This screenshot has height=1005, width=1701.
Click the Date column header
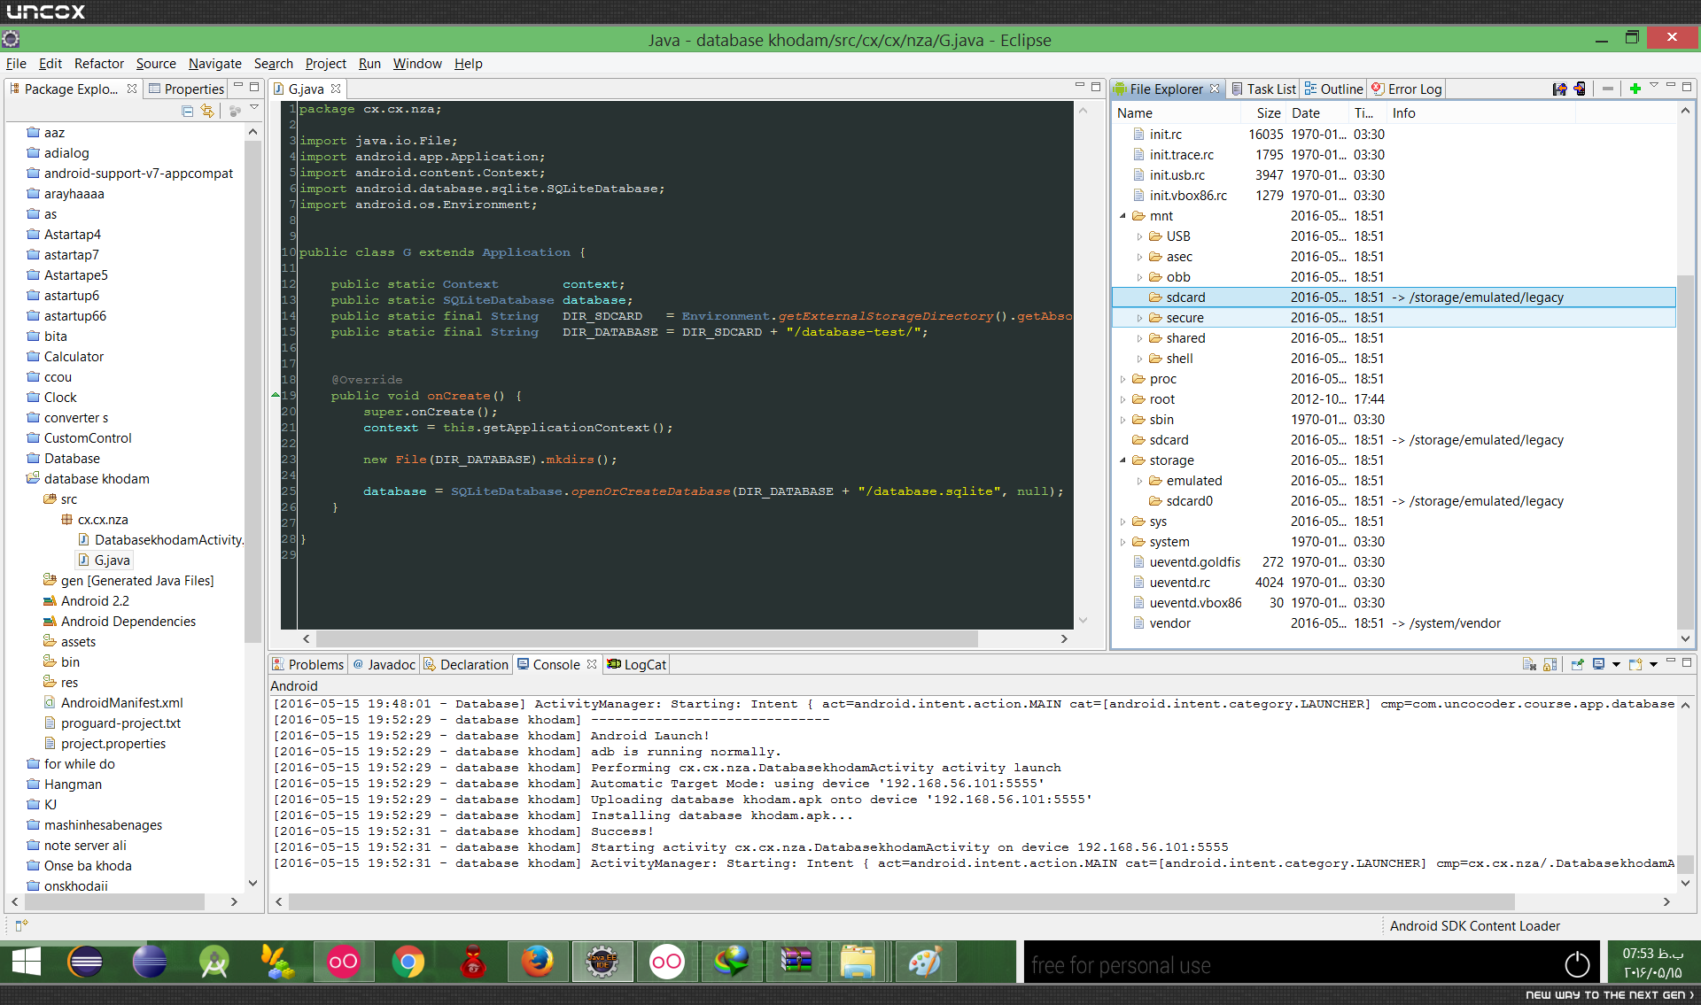pos(1317,113)
